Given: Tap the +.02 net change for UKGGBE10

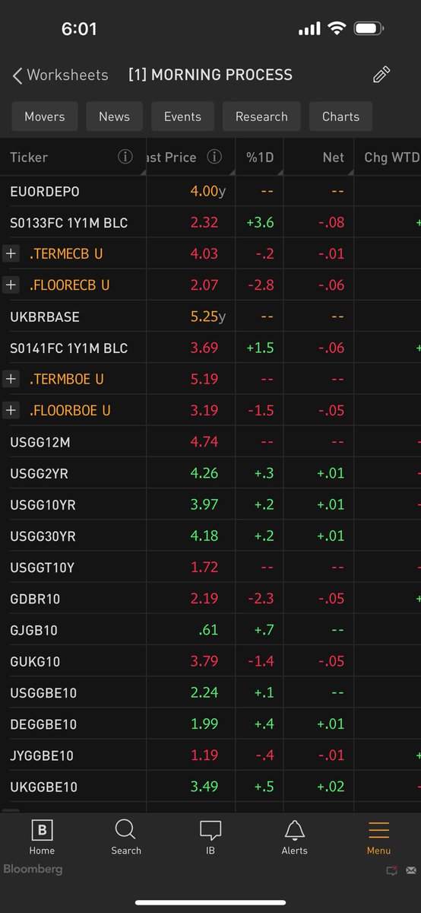Looking at the screenshot, I should (331, 787).
